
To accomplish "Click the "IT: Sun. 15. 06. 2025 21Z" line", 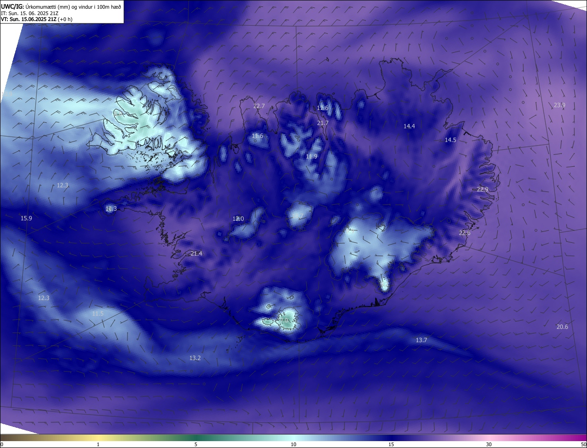I will tap(29, 13).
